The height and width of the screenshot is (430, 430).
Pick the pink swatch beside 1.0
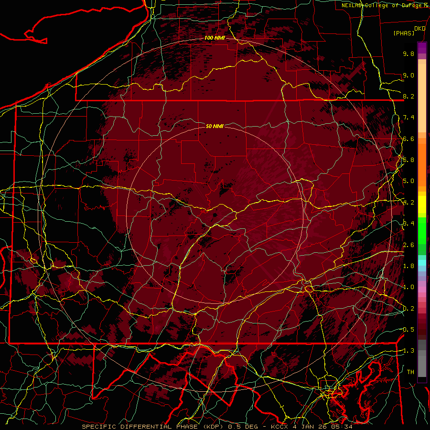[x=422, y=289]
